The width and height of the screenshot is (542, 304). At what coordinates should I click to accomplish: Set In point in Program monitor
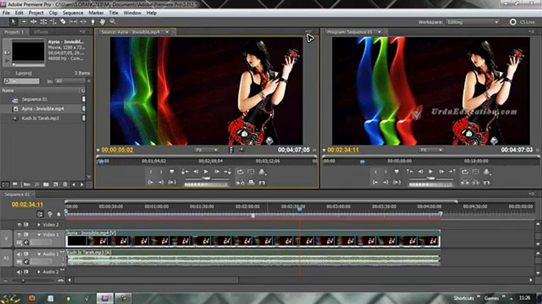[x=375, y=171]
